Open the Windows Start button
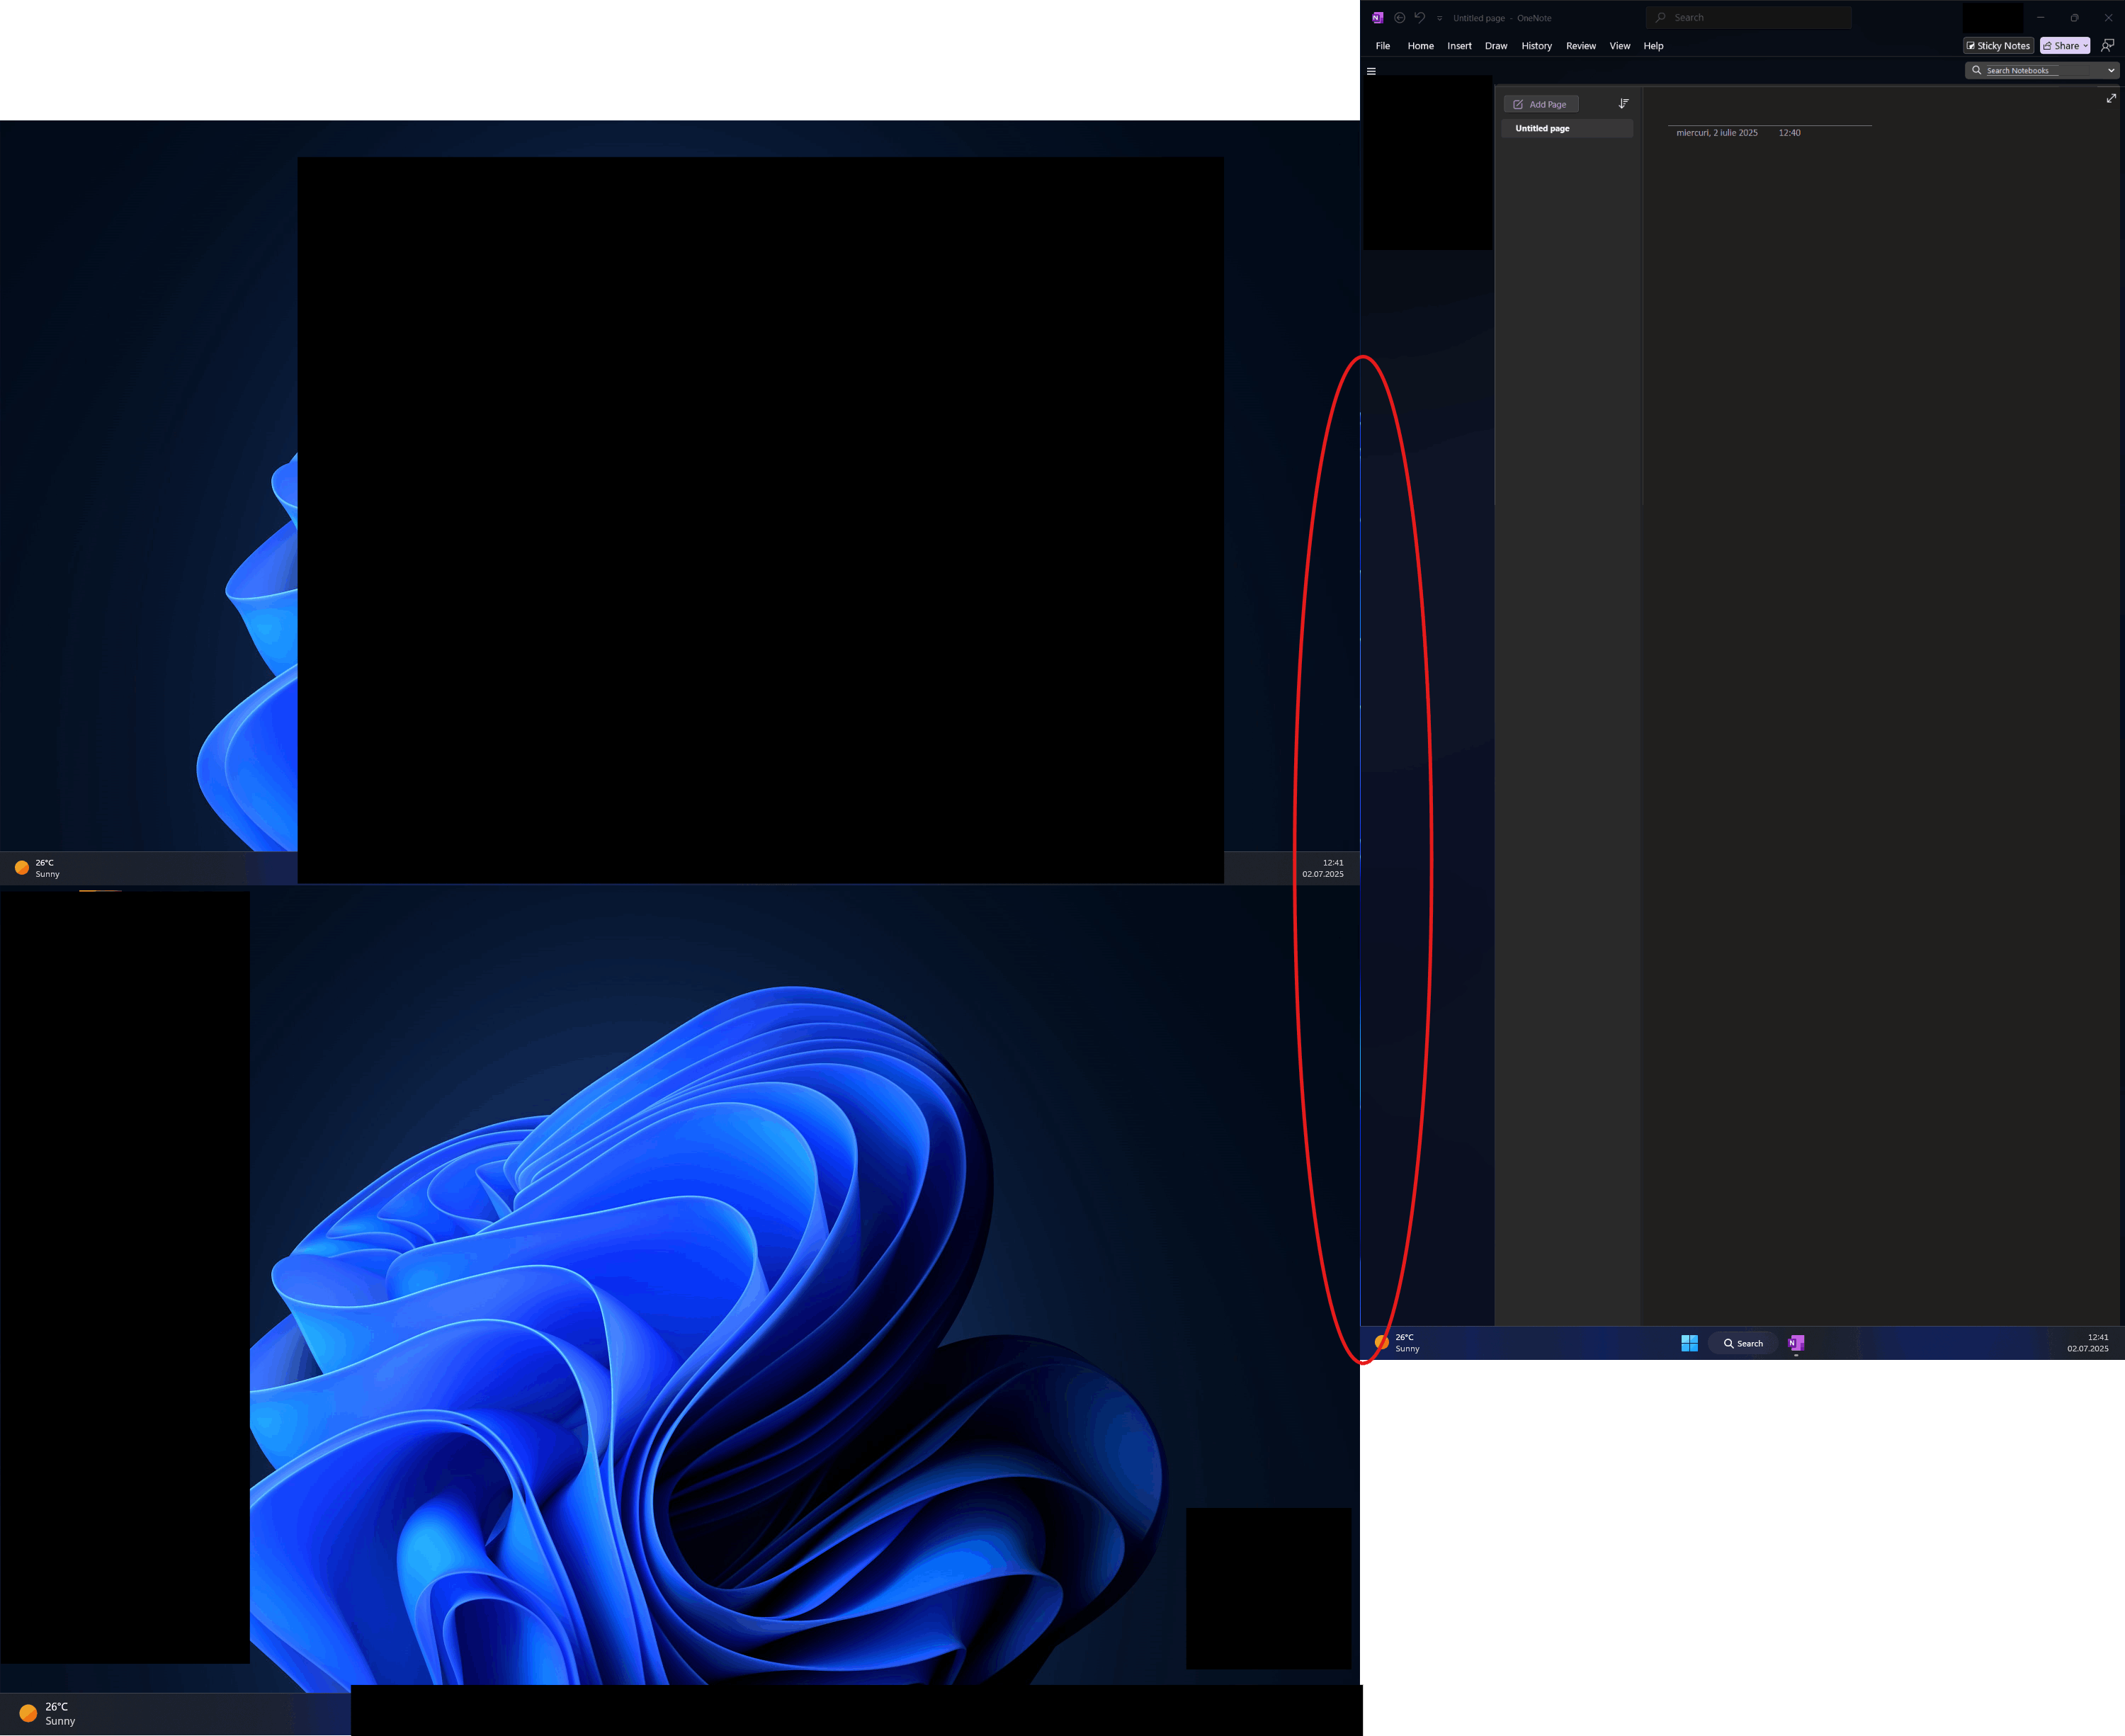 click(1689, 1343)
